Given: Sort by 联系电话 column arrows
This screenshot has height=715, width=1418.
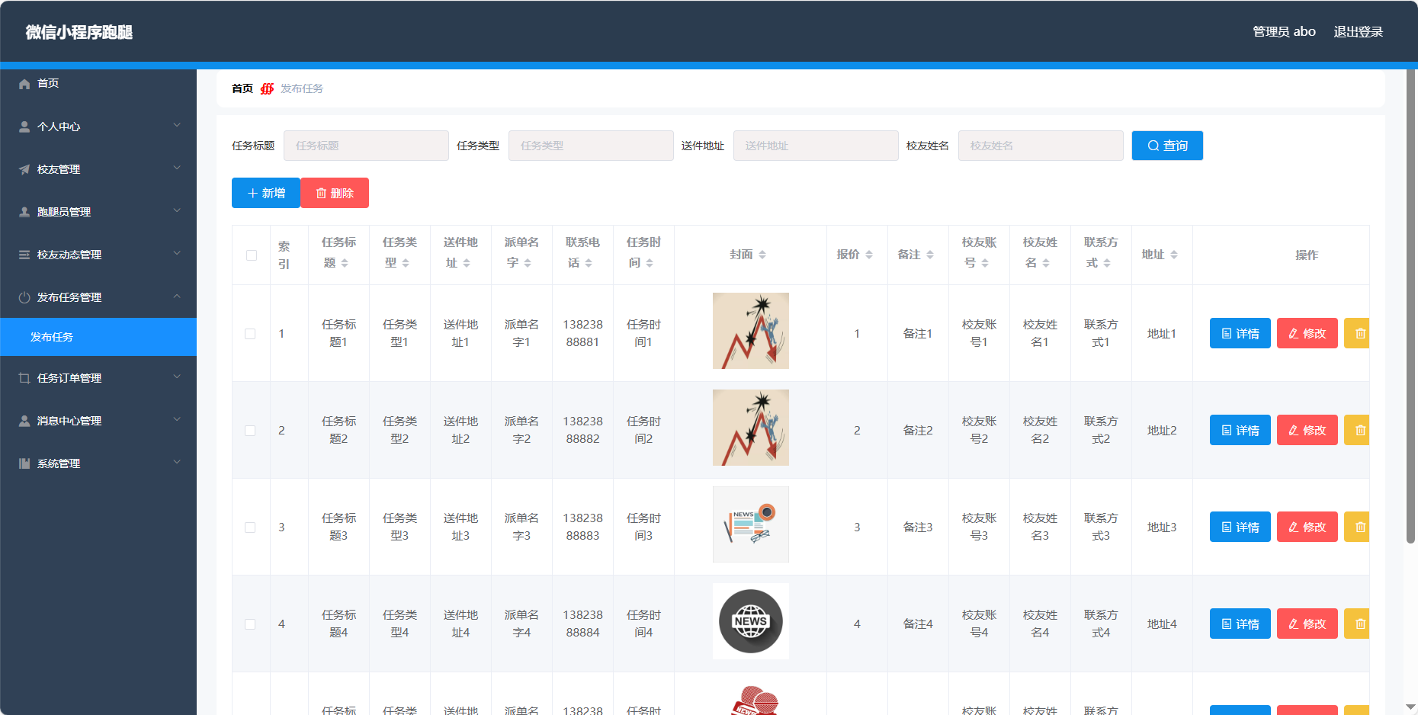Looking at the screenshot, I should 589,263.
